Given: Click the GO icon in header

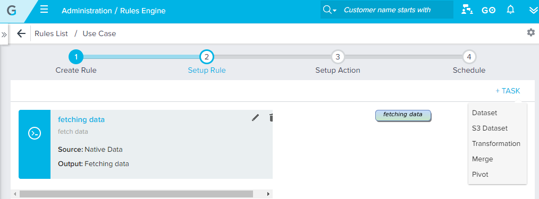Looking at the screenshot, I should [489, 10].
